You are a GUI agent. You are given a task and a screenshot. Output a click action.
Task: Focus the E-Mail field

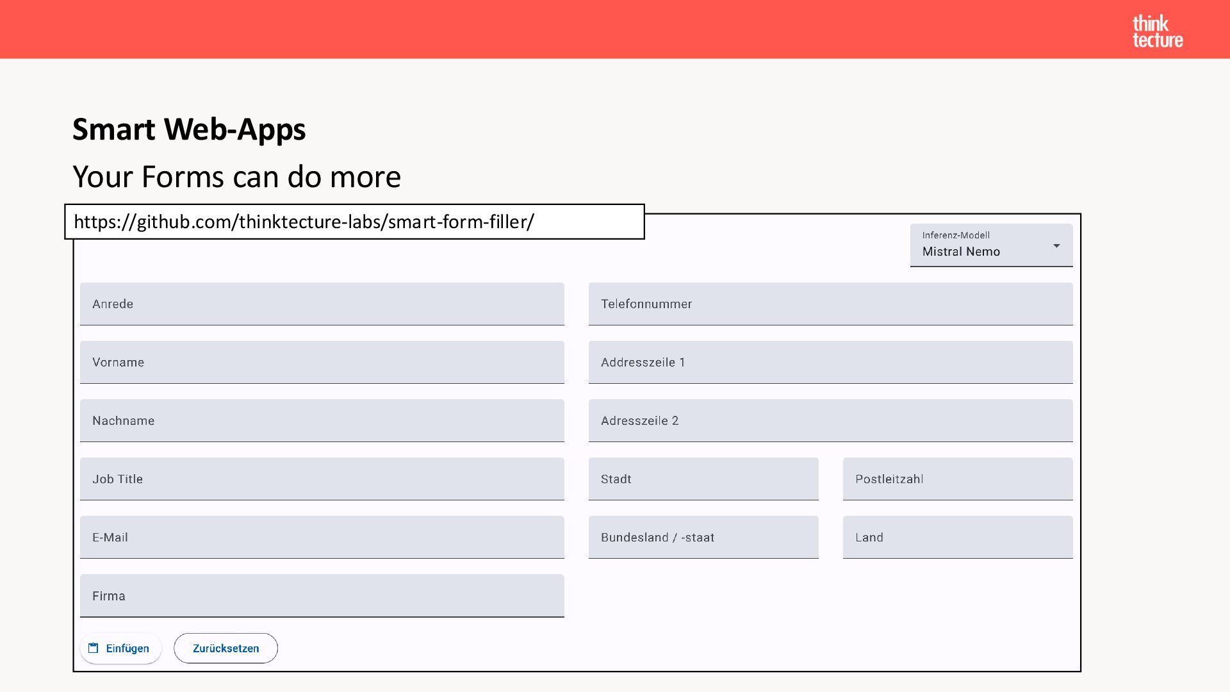pyautogui.click(x=322, y=537)
